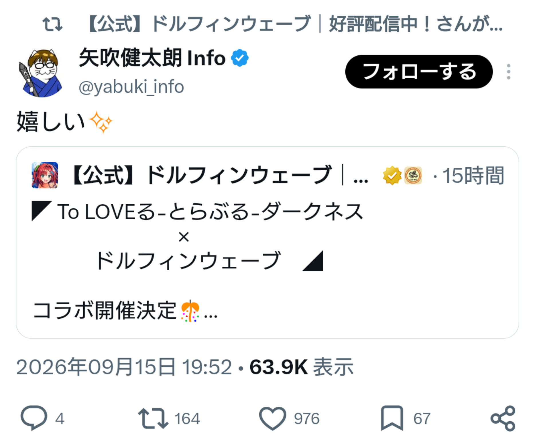Open the three-dot more options menu

click(x=509, y=72)
